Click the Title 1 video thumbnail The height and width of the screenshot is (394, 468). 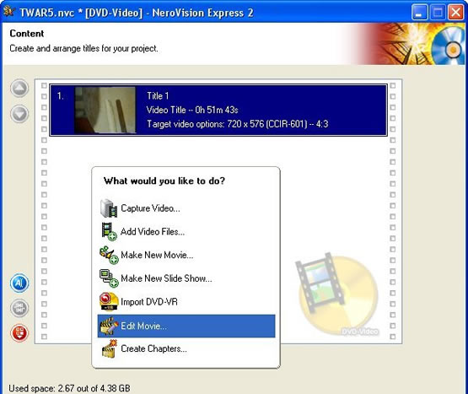(x=105, y=110)
